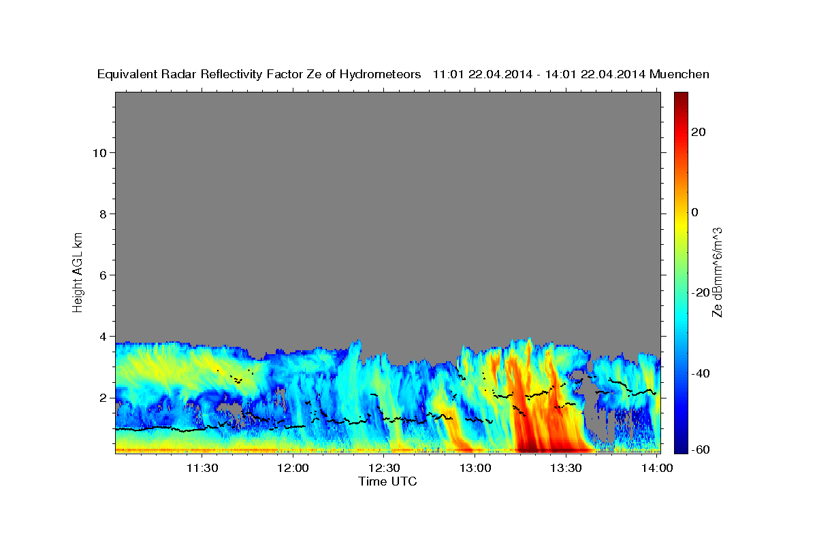Click the '12:30' time tick label
Screen dimensions: 817x544
[384, 468]
